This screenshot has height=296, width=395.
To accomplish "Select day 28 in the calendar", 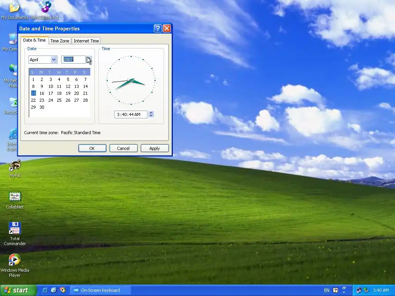I will (x=85, y=100).
